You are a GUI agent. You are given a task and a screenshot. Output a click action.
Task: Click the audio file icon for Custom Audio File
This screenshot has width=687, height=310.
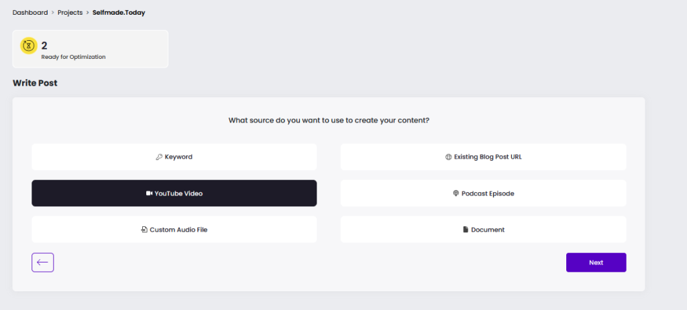pyautogui.click(x=144, y=230)
